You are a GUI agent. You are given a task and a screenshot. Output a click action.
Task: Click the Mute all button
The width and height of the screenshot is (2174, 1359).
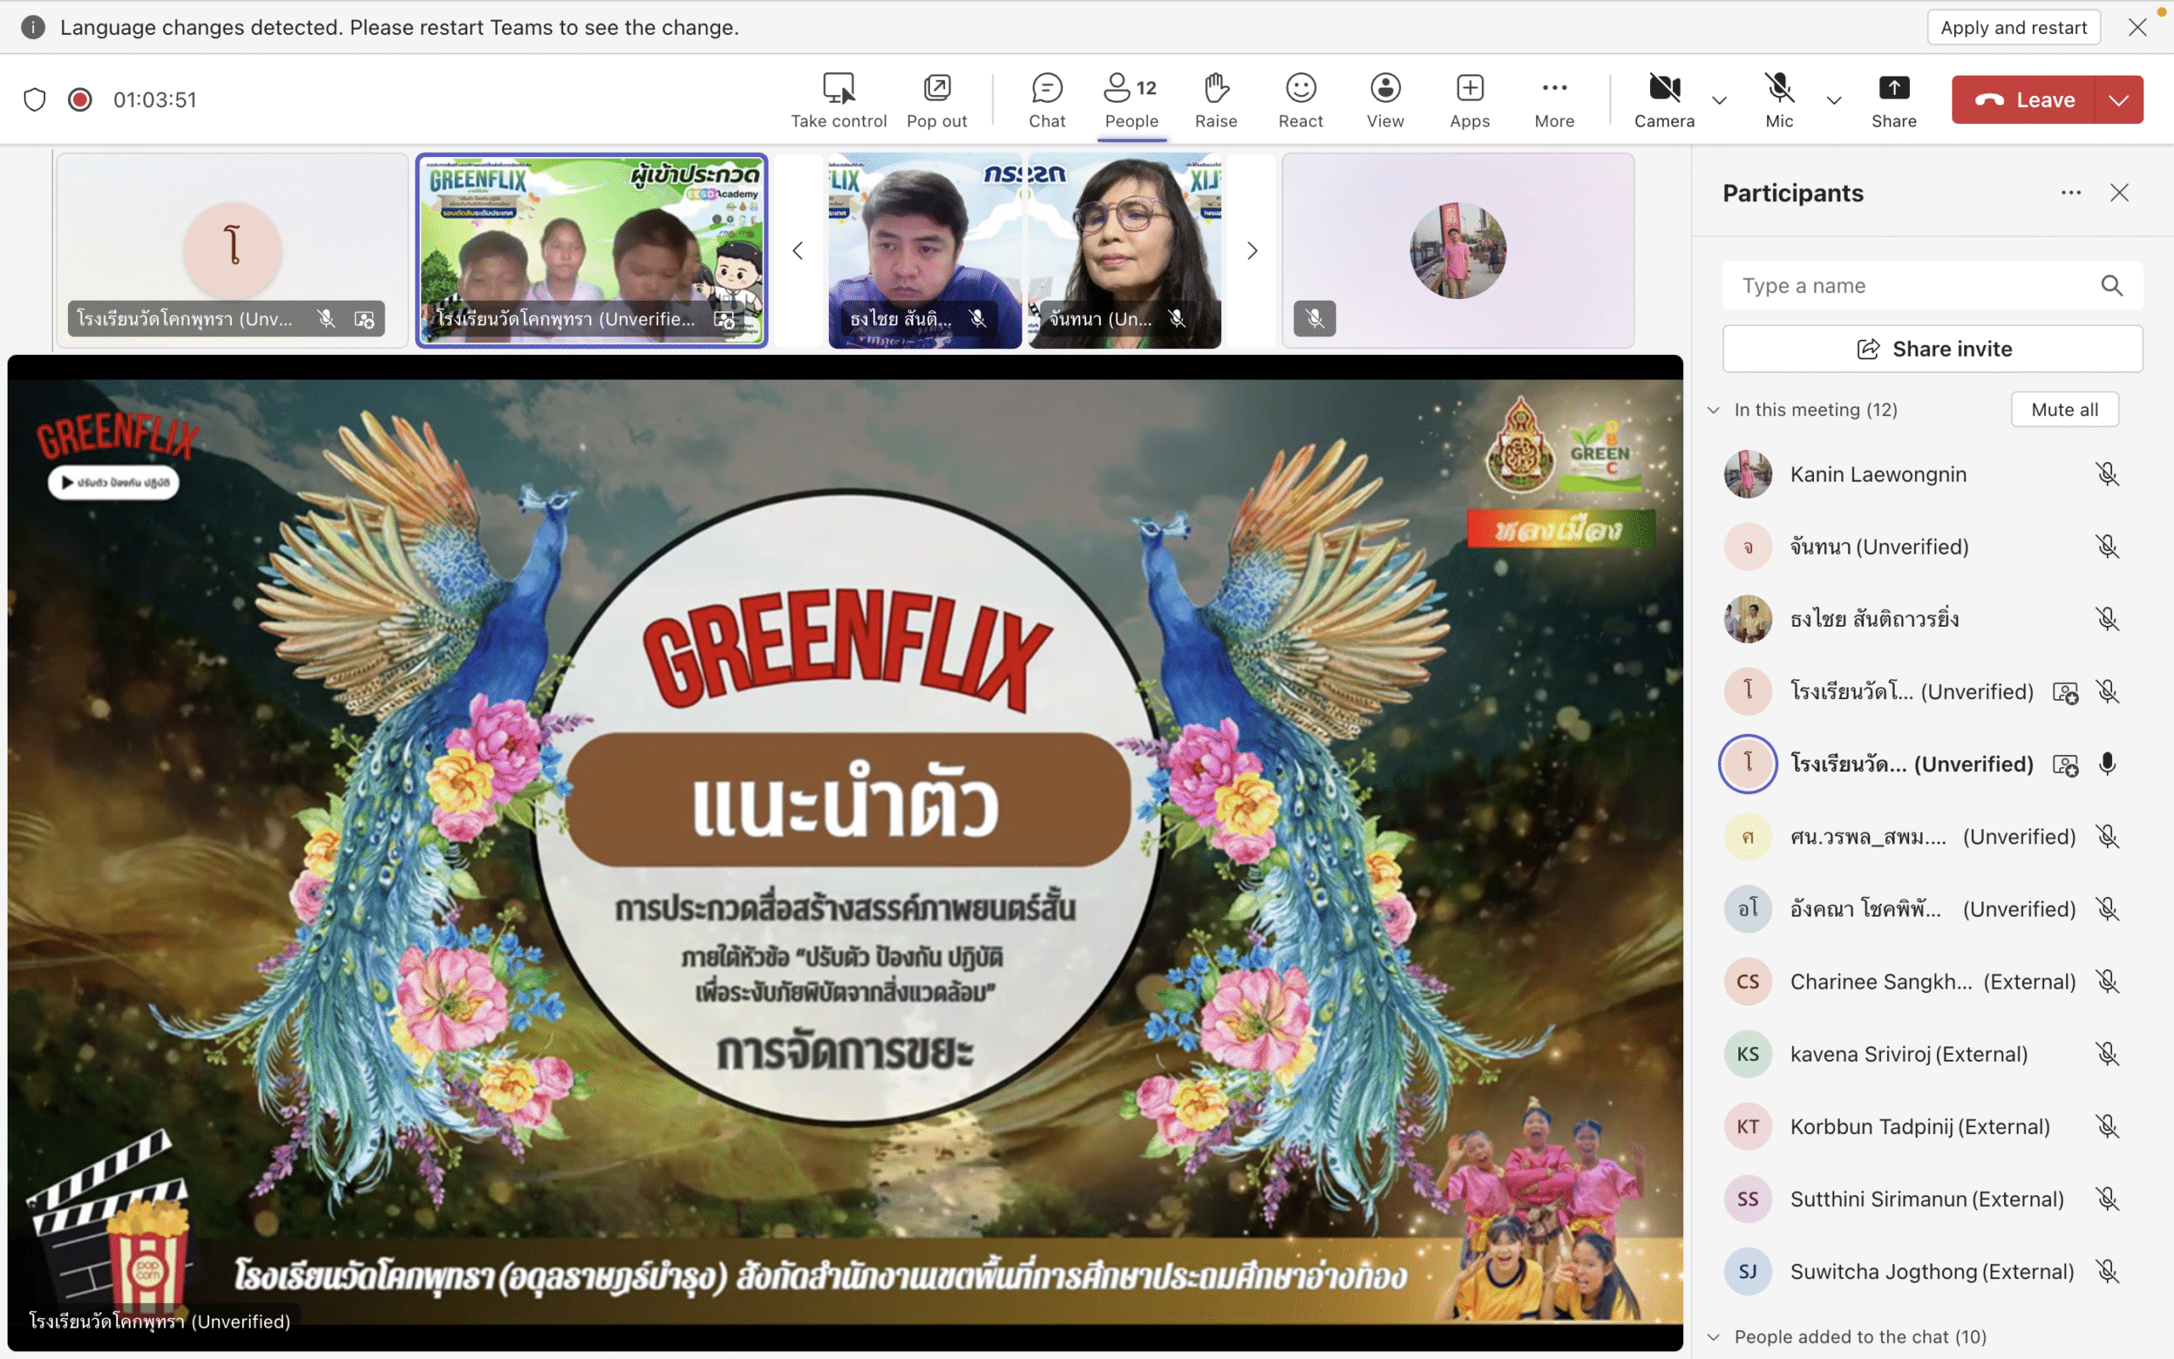[2064, 410]
